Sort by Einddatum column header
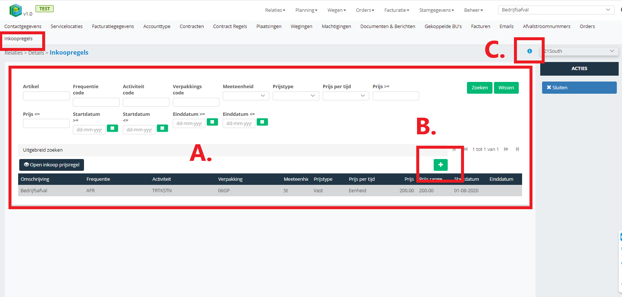622x297 pixels. 501,179
